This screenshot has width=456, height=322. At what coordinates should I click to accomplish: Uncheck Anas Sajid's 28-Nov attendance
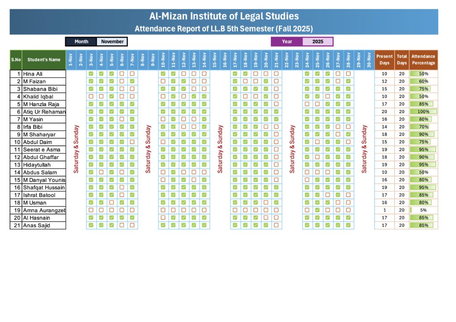tap(348, 225)
